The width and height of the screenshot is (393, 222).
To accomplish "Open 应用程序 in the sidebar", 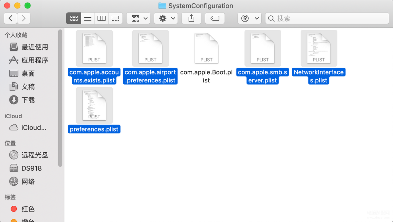I will [x=29, y=60].
